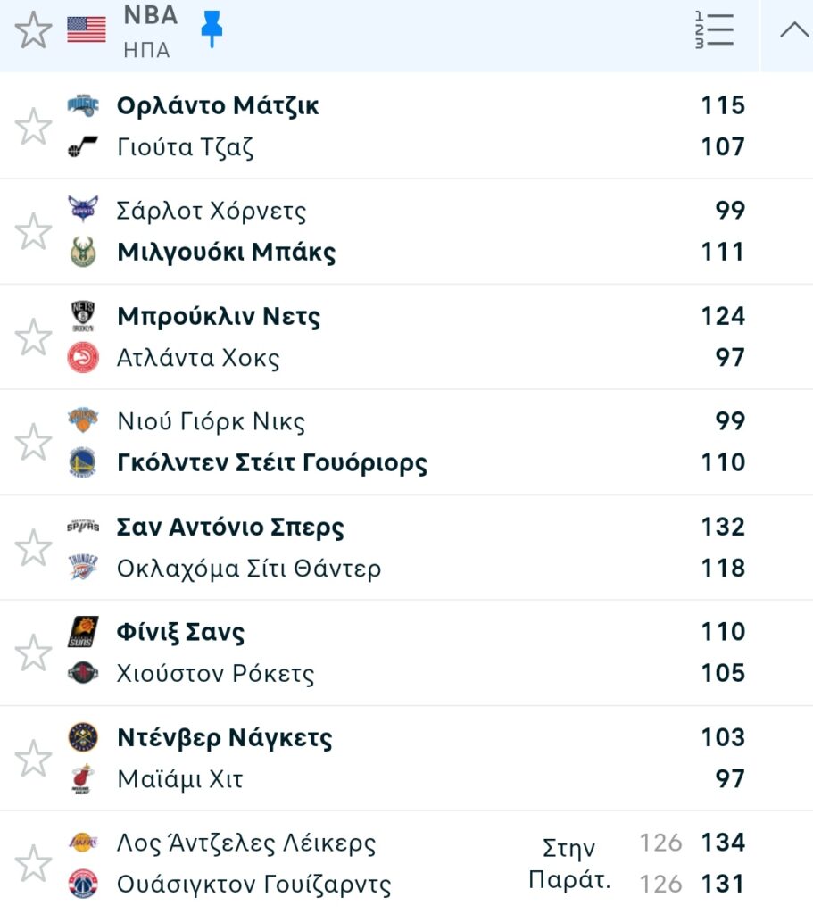Click the Denver Nuggets team logo
This screenshot has width=813, height=914.
[83, 737]
